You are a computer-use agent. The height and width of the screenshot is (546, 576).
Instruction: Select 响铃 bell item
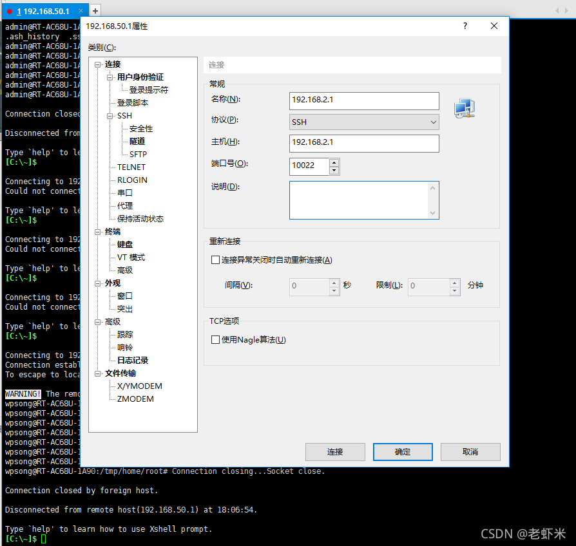pyautogui.click(x=125, y=347)
